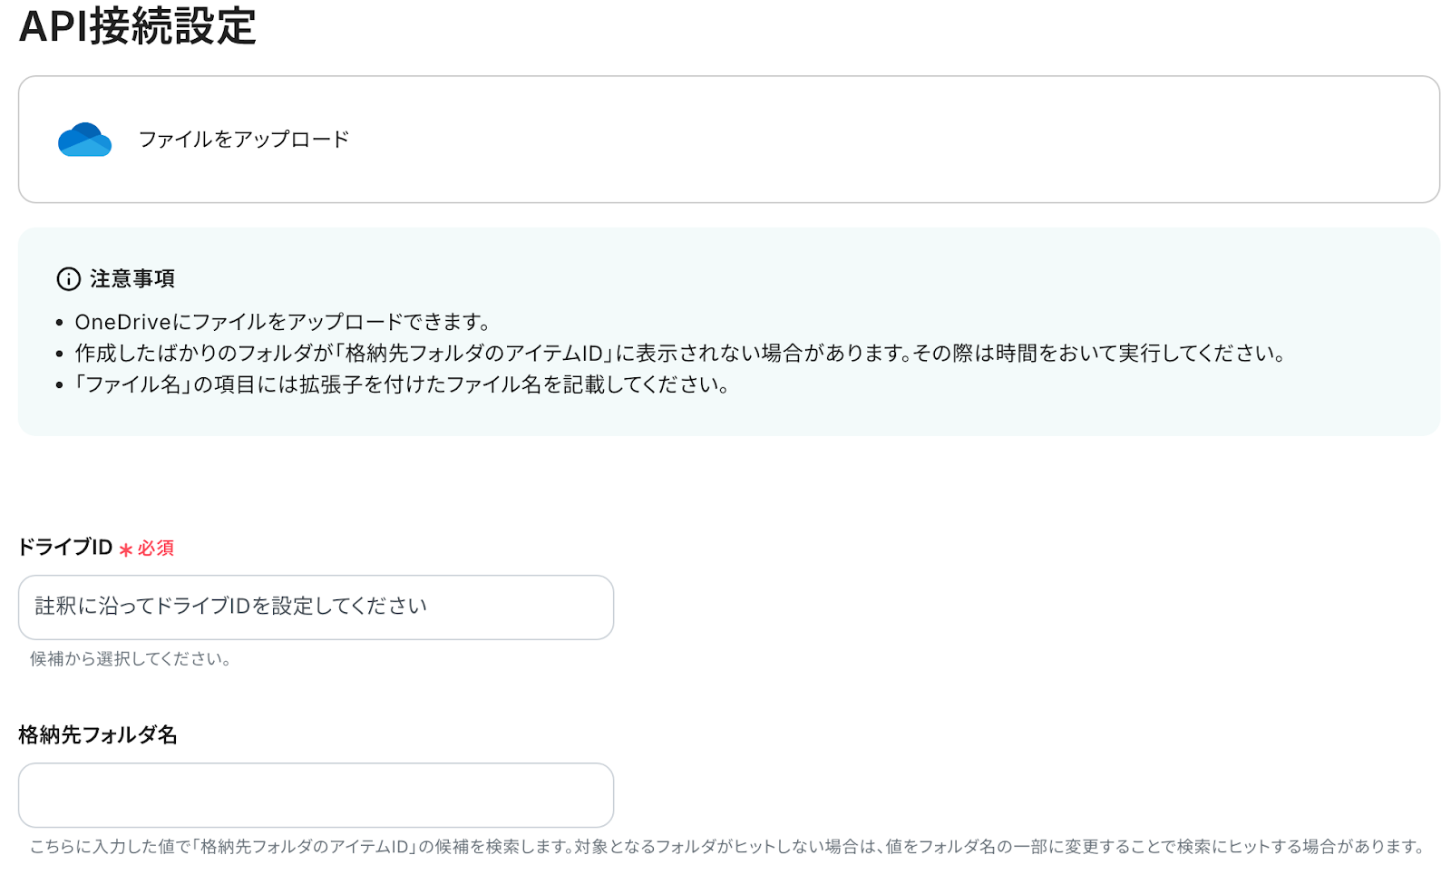Click the 拡張子を付けたファイル名 note line
Screen dimensions: 1451x884
[x=403, y=385]
